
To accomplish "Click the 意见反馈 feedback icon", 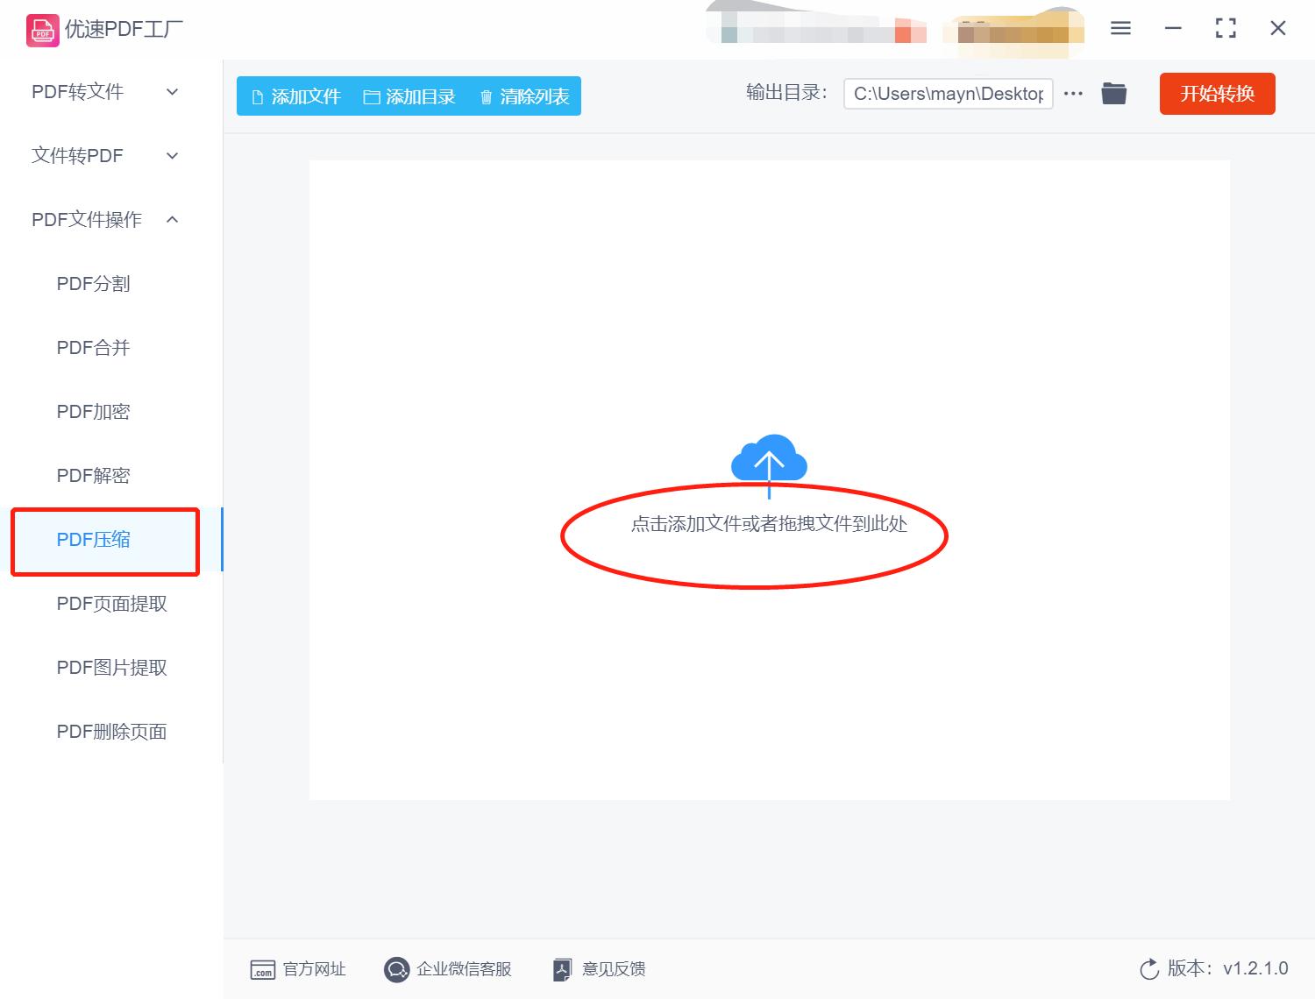I will (562, 969).
